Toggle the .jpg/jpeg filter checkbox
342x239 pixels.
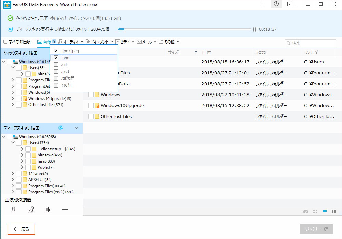point(56,51)
